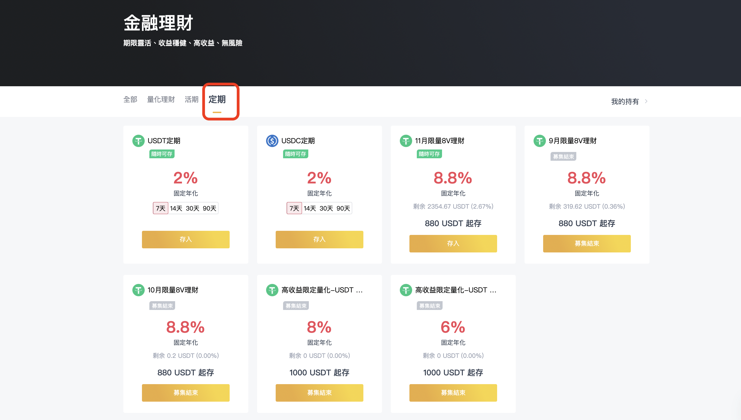
Task: Select the 14天 term on USDT定期
Action: pos(177,208)
